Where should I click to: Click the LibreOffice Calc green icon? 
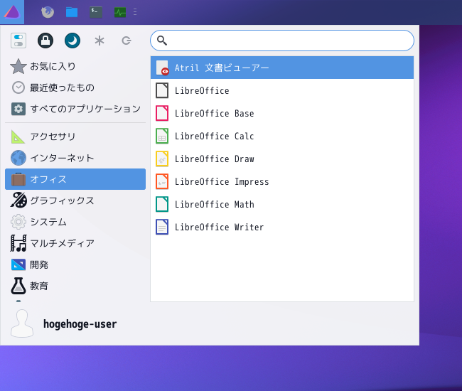point(162,136)
